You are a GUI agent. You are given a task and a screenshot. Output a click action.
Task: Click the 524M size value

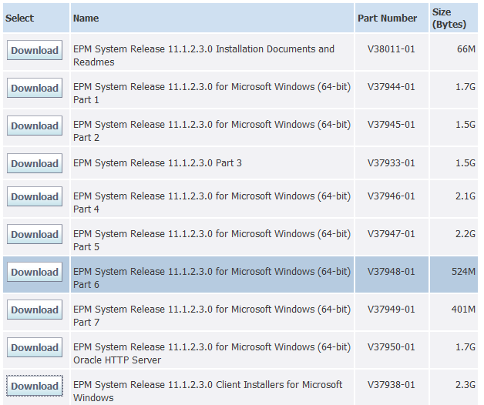tap(463, 272)
